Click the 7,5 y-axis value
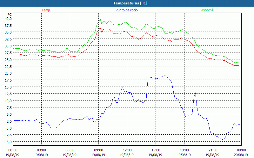 click(9, 107)
